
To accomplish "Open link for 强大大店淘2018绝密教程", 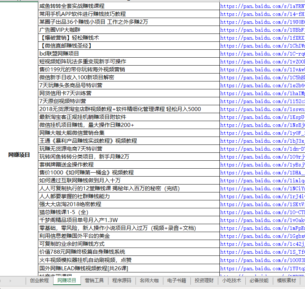I will pos(260,204).
